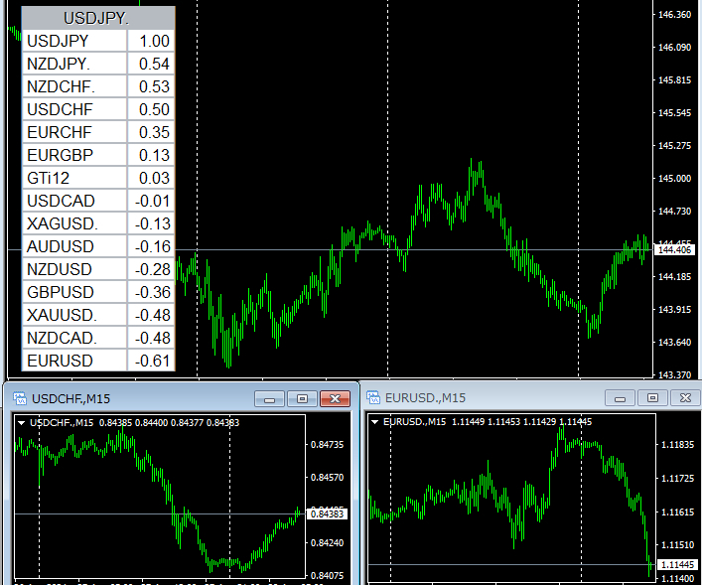Screen dimensions: 702x585
Task: Close the USDCHF M15 chart window
Action: [x=338, y=399]
